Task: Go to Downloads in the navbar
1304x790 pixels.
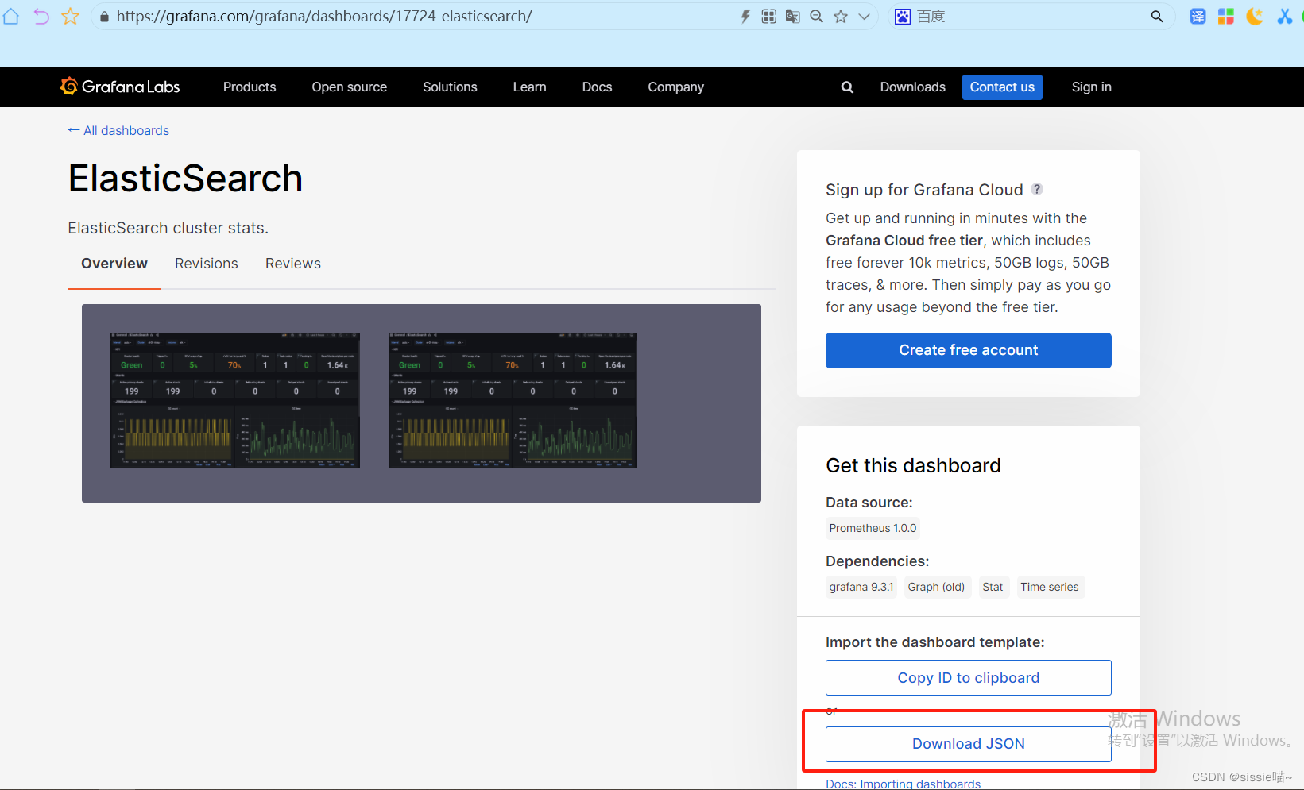Action: point(913,87)
